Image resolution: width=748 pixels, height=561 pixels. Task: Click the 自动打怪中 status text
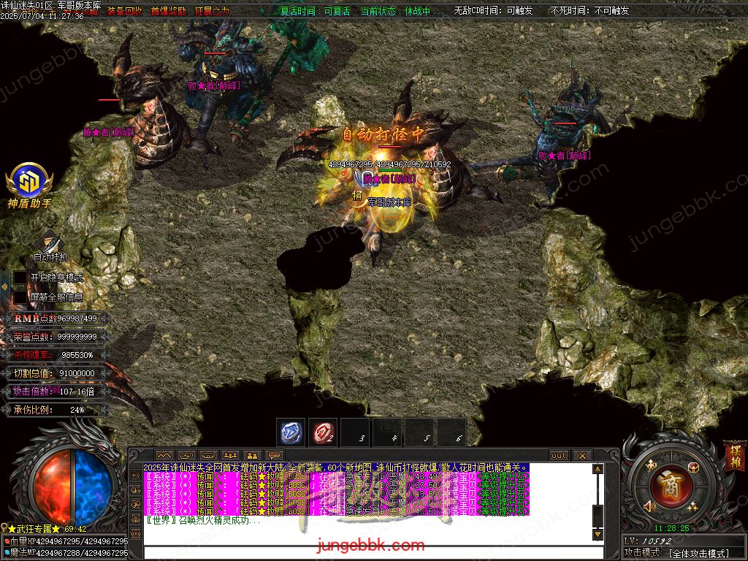click(x=383, y=134)
